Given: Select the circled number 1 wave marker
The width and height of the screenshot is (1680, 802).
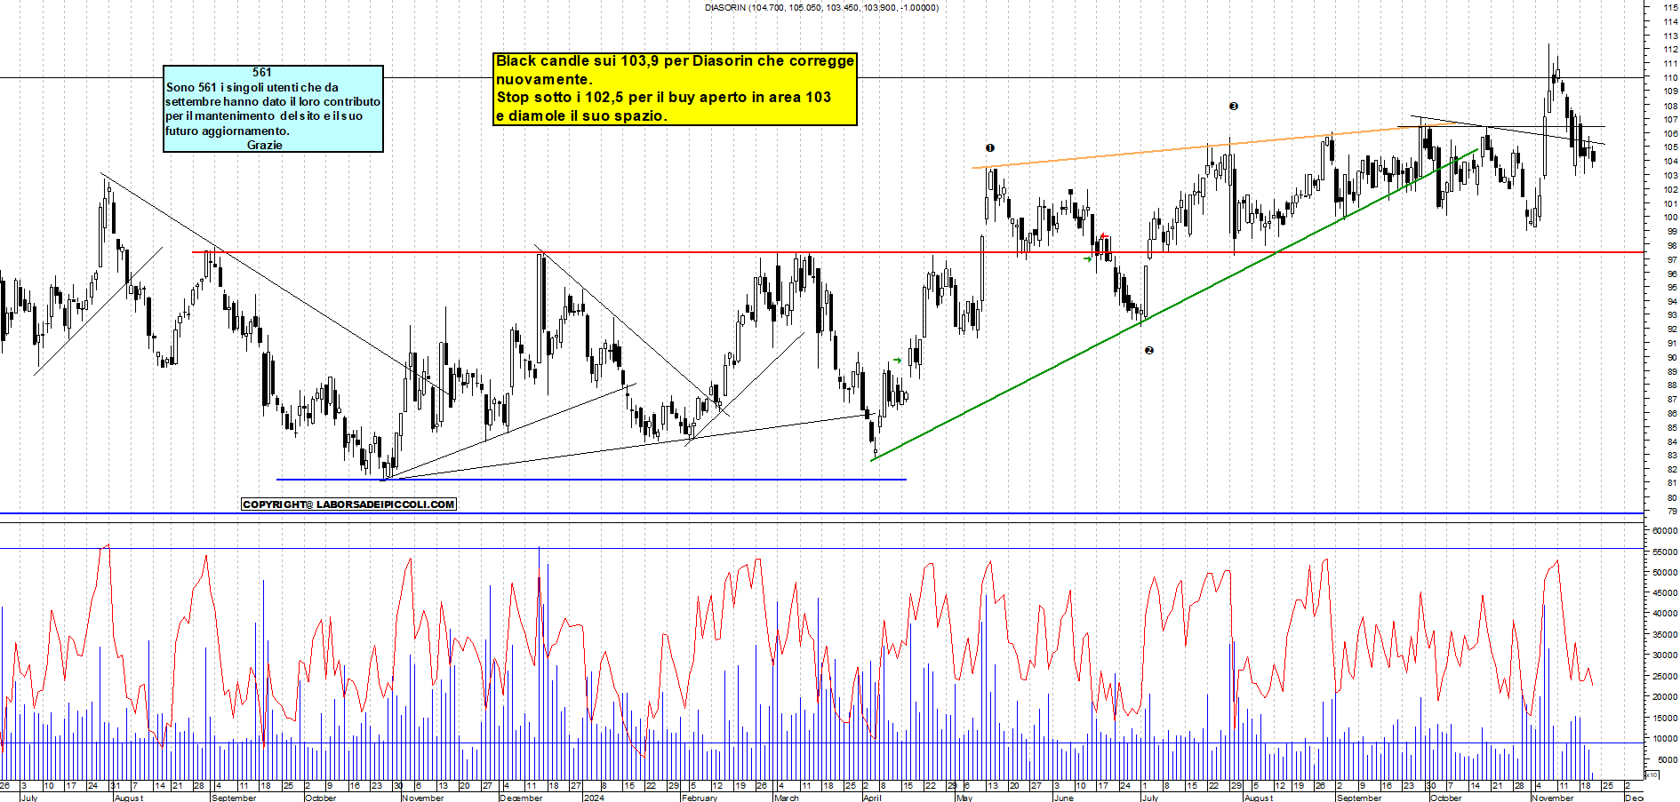Looking at the screenshot, I should tap(989, 148).
